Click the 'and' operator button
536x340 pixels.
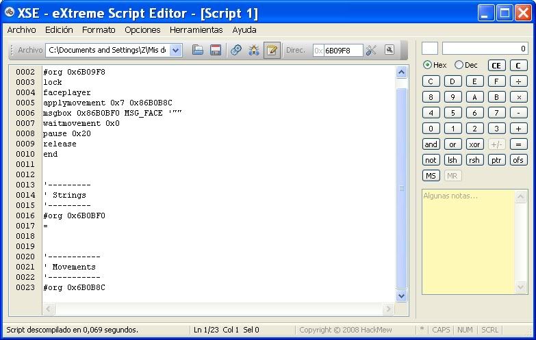(431, 144)
